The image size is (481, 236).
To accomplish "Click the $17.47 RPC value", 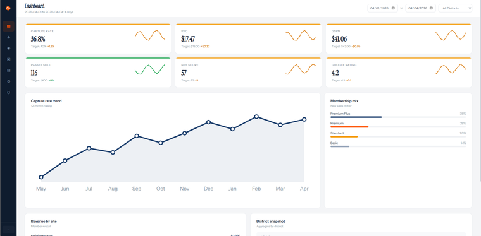I will (188, 39).
